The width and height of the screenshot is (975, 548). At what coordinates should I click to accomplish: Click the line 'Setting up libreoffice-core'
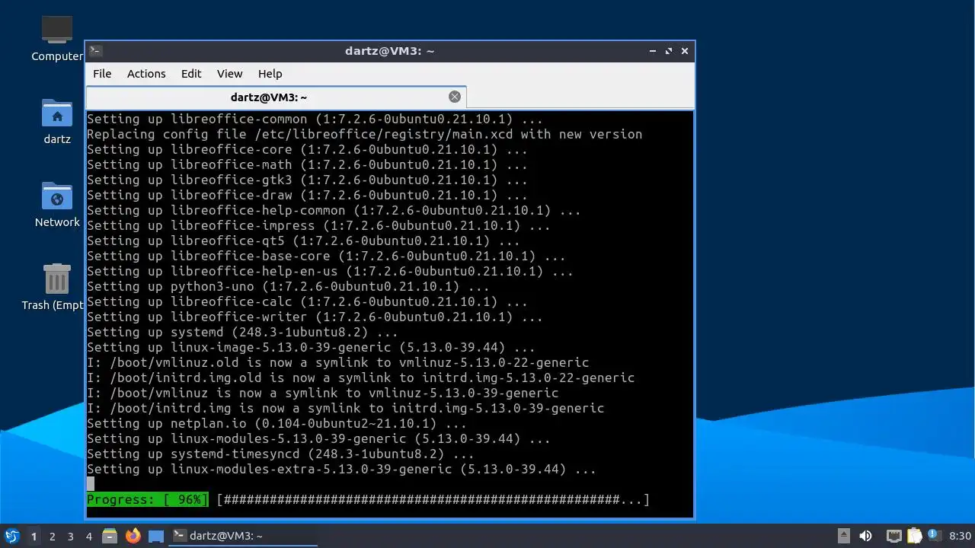(307, 150)
